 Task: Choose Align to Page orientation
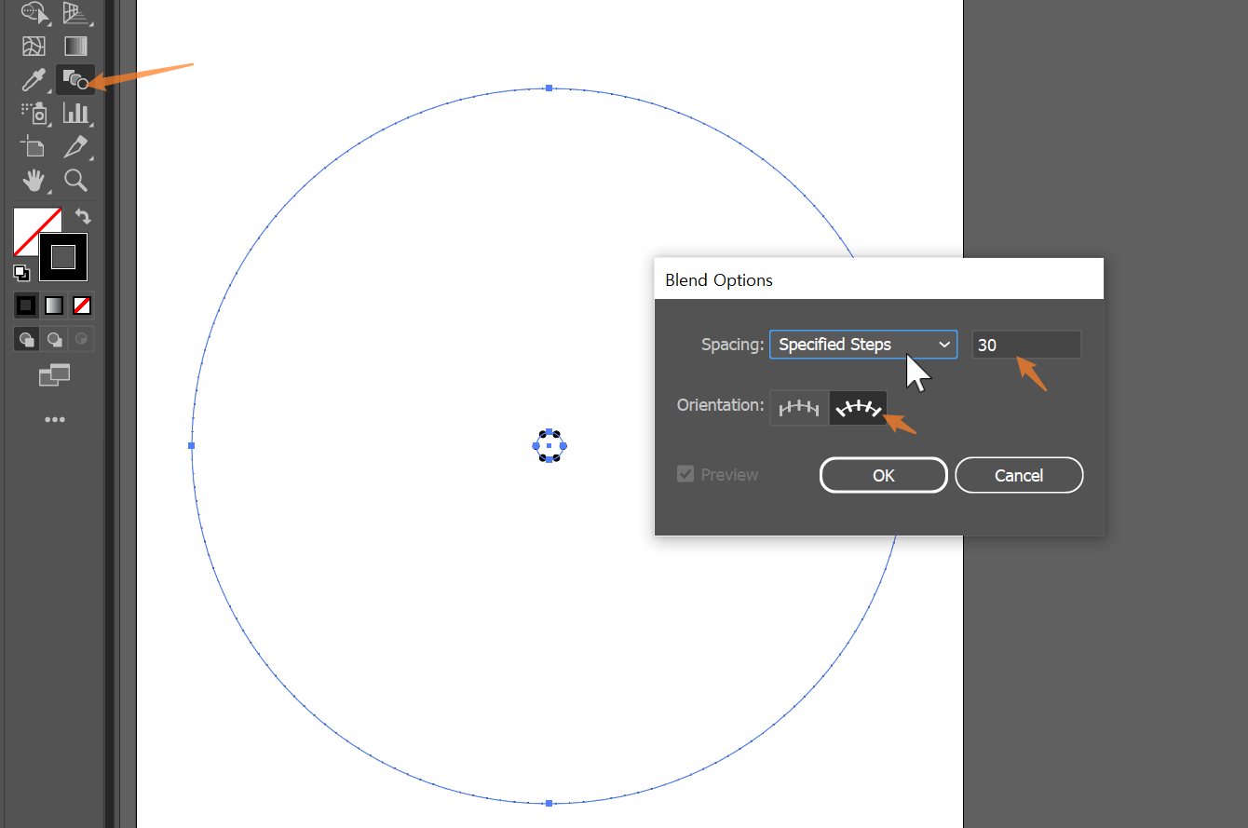(x=799, y=408)
